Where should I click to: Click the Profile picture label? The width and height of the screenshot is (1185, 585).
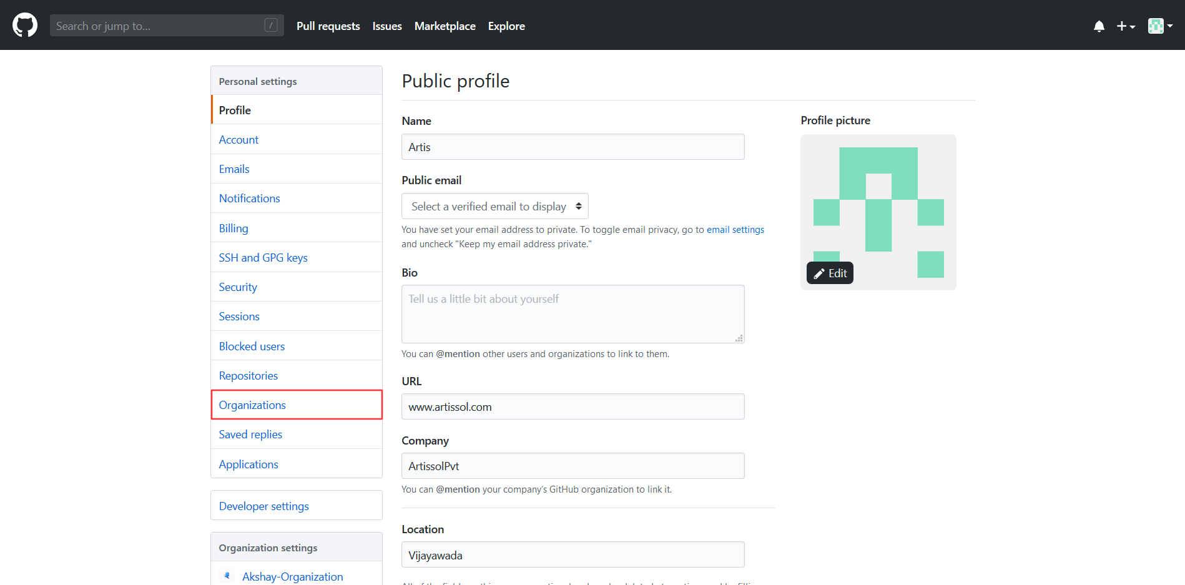[x=835, y=120]
